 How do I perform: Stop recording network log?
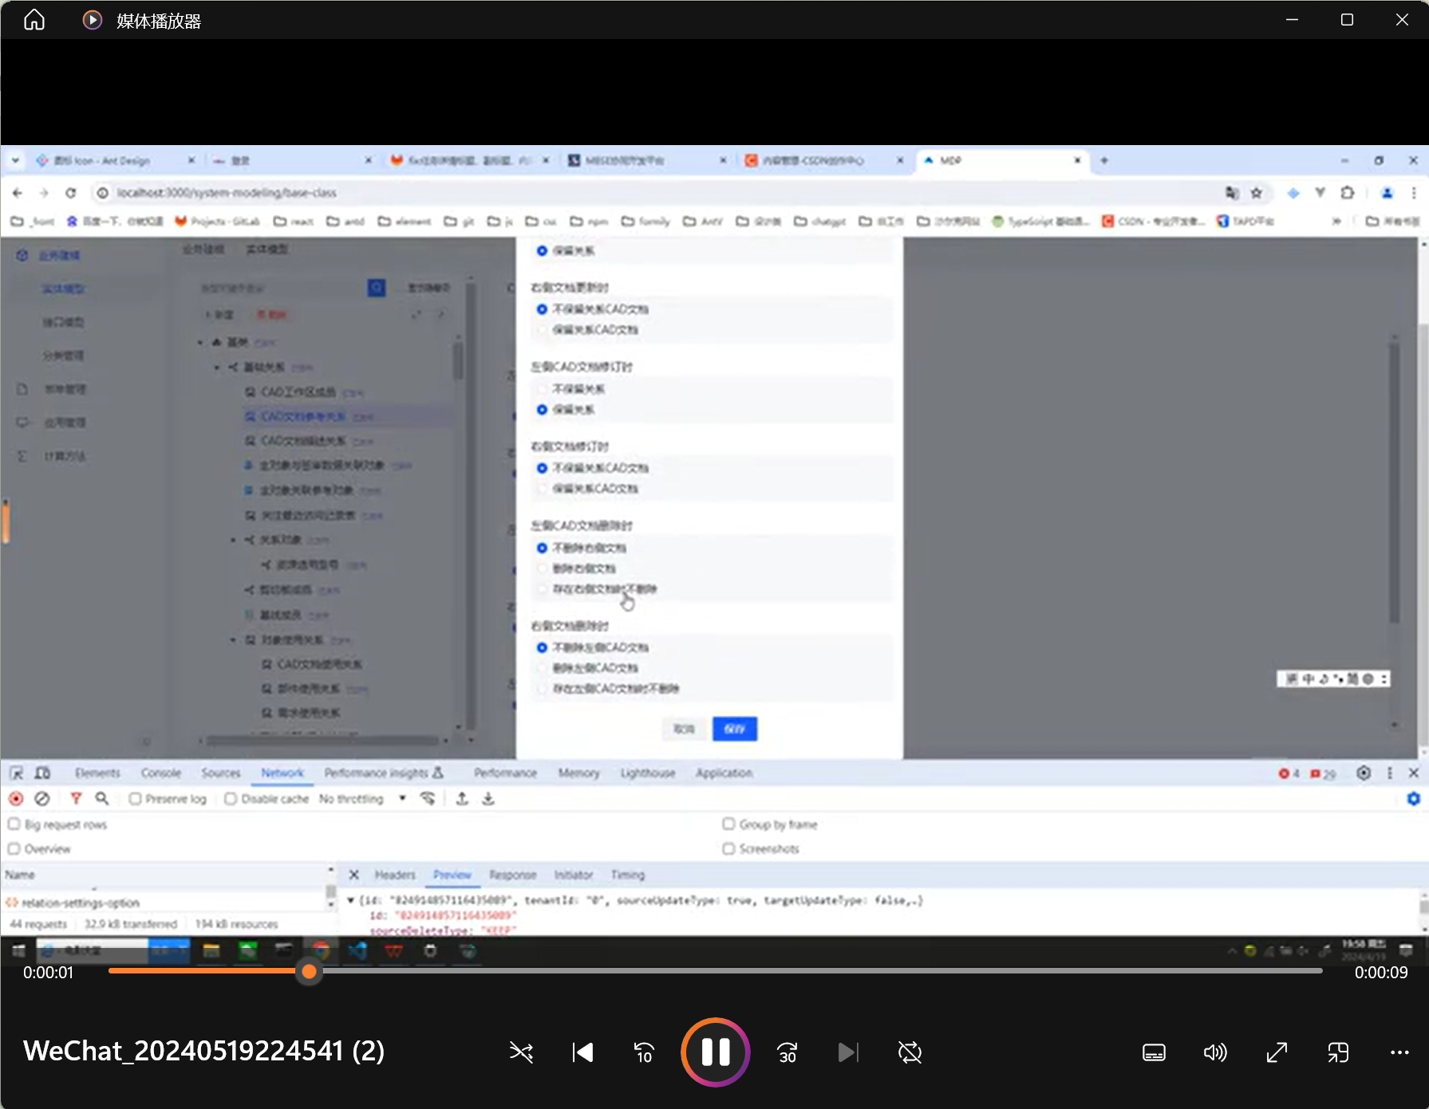click(x=15, y=798)
